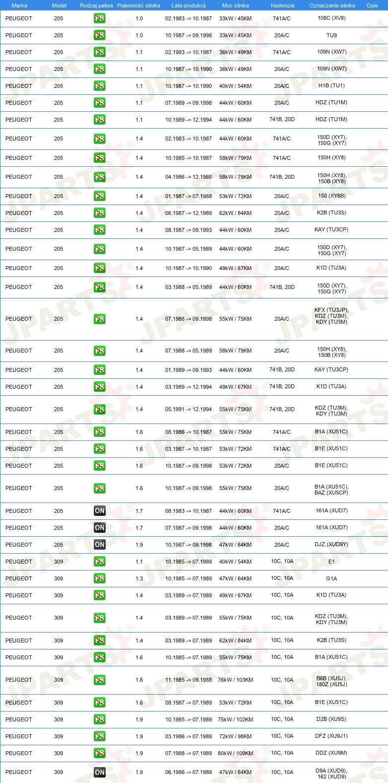Click diesel ON icon in DJZ (XUD9Y) row
Viewport: 388px width, 783px height.
click(100, 545)
